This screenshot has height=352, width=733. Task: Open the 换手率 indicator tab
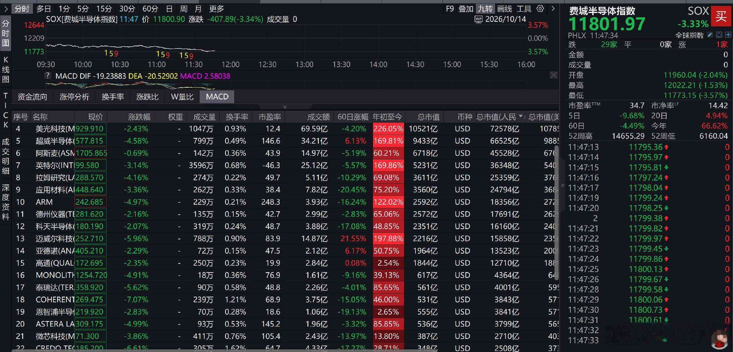[113, 97]
